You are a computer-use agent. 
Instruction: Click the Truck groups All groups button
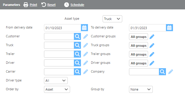click(x=138, y=46)
